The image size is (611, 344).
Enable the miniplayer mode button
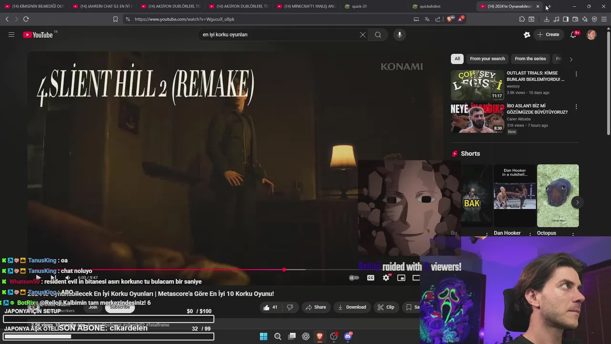pyautogui.click(x=401, y=278)
